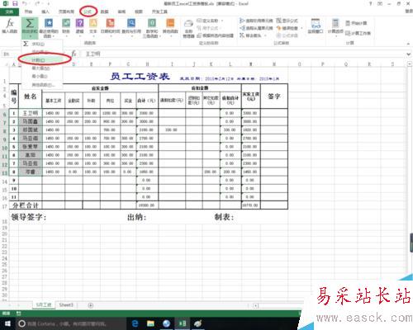Expand the formula bar
Viewport: 413px width, 330px height.
pos(409,54)
